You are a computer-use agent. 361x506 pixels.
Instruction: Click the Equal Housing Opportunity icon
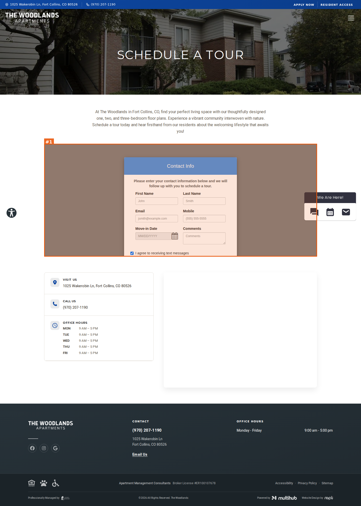pos(32,483)
